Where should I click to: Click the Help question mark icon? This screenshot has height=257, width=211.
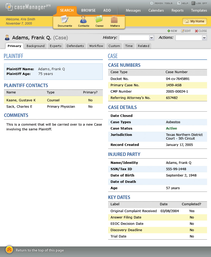[x=179, y=3]
